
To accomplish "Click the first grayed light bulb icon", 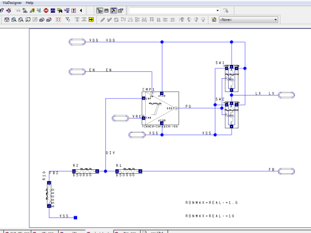I will [181, 20].
